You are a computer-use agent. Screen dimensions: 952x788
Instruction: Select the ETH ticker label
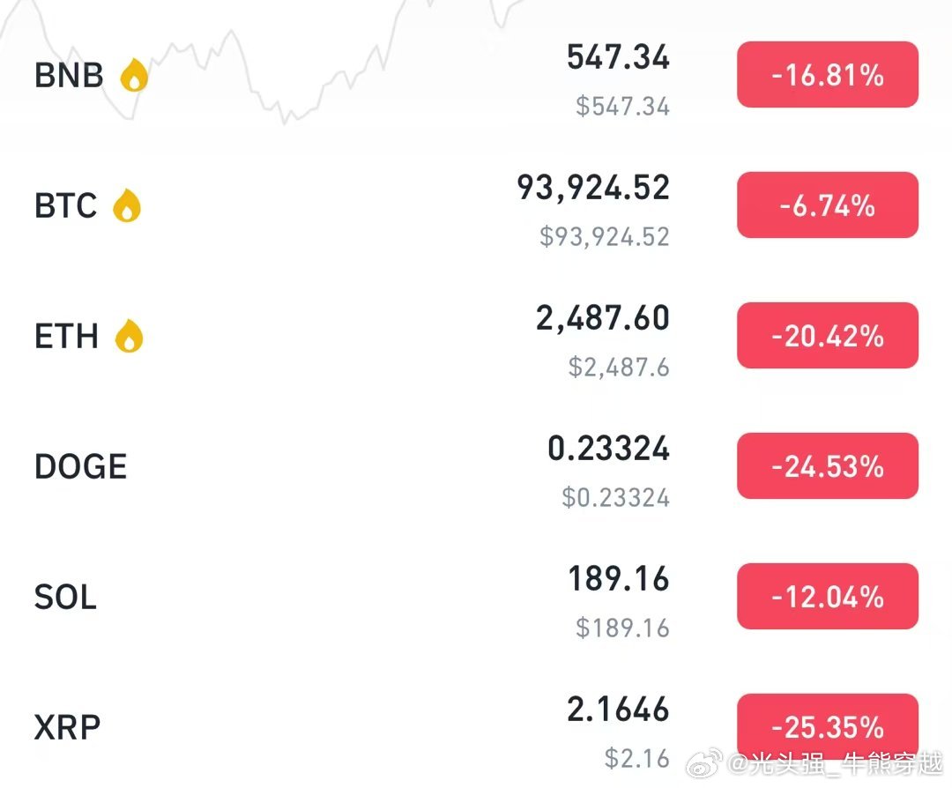66,336
